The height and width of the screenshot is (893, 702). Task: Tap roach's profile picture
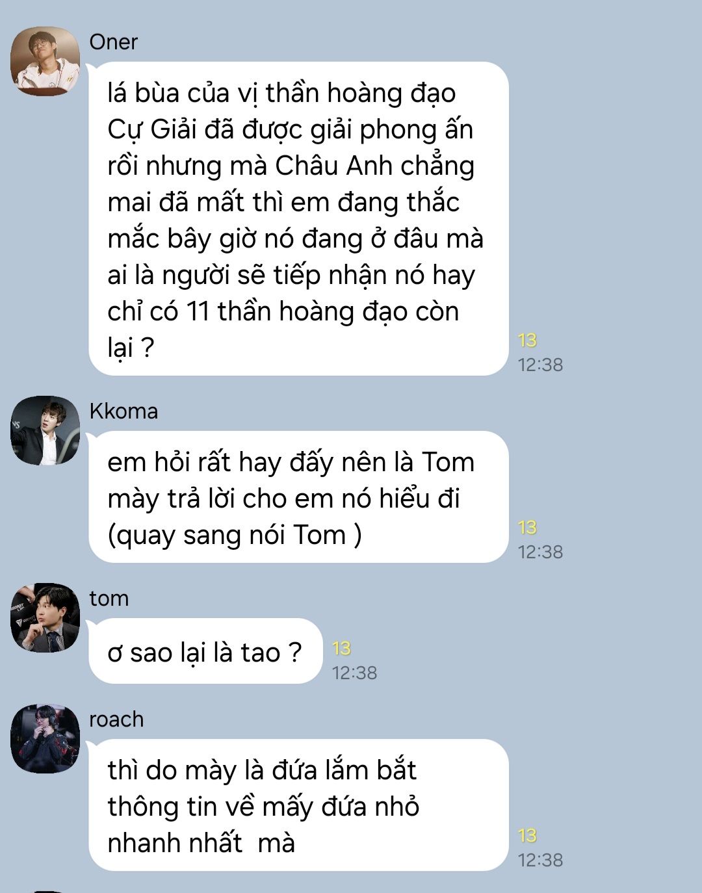(45, 738)
